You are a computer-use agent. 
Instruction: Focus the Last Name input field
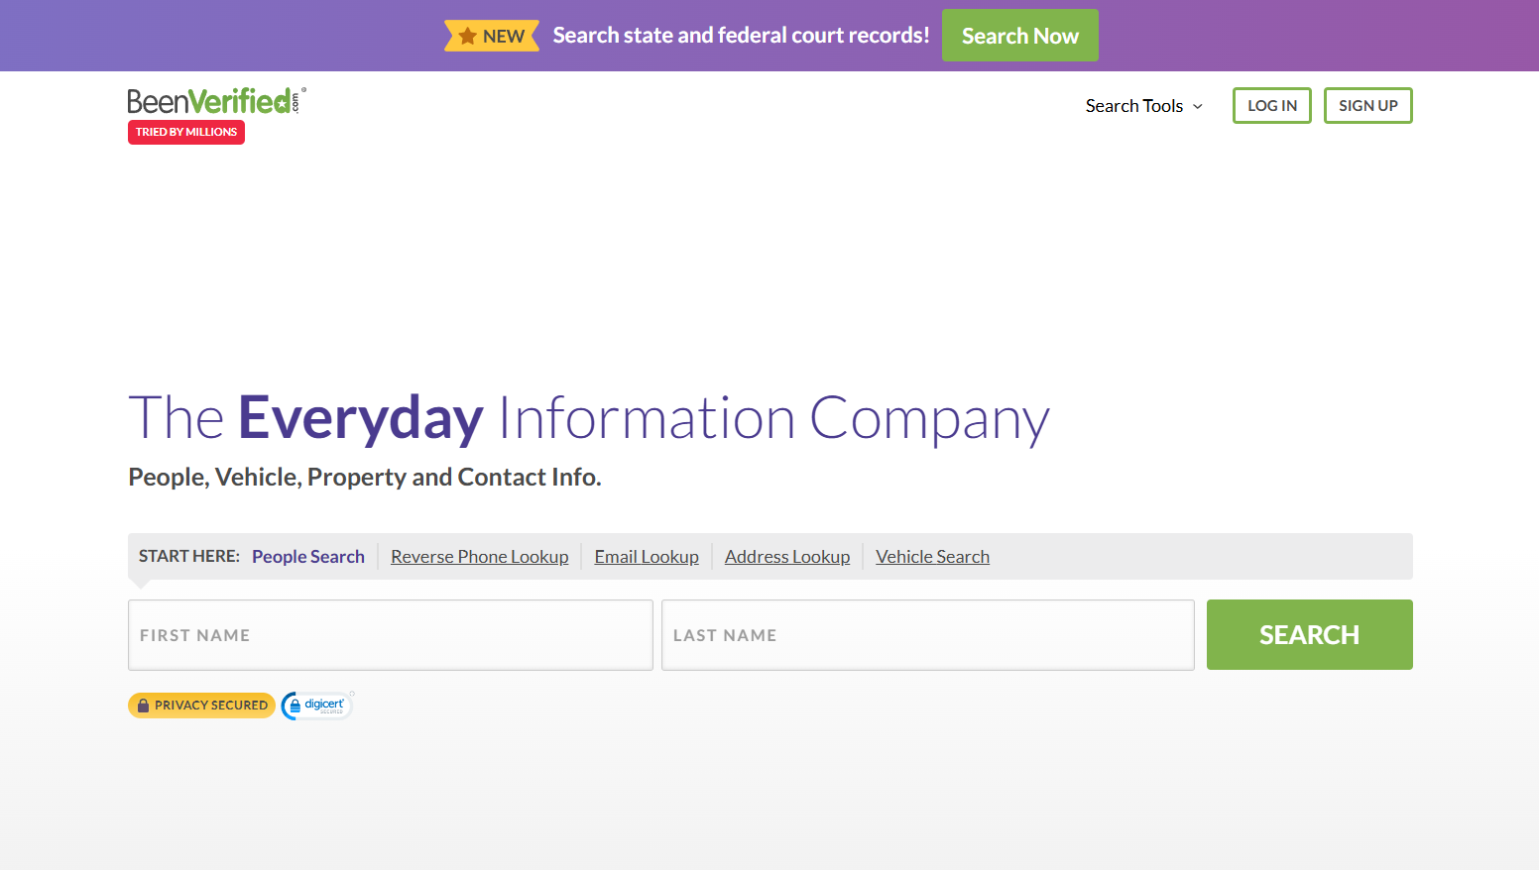(x=928, y=635)
